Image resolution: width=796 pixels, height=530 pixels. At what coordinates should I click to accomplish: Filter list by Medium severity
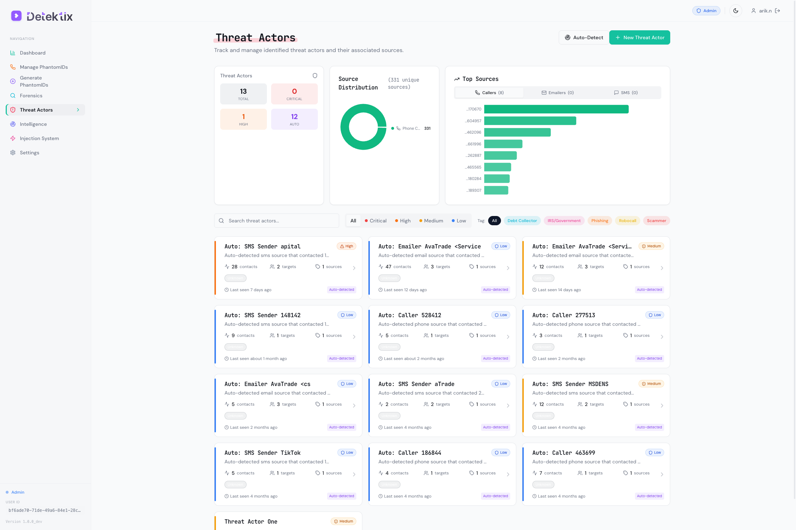click(431, 221)
